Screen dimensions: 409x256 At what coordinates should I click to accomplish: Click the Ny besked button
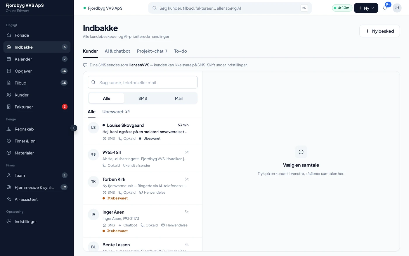pyautogui.click(x=379, y=31)
